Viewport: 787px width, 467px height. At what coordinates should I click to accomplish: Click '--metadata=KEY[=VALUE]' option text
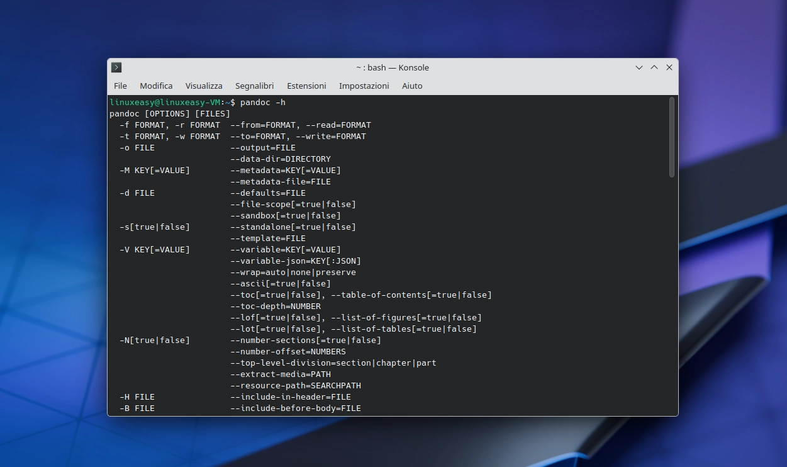(286, 170)
